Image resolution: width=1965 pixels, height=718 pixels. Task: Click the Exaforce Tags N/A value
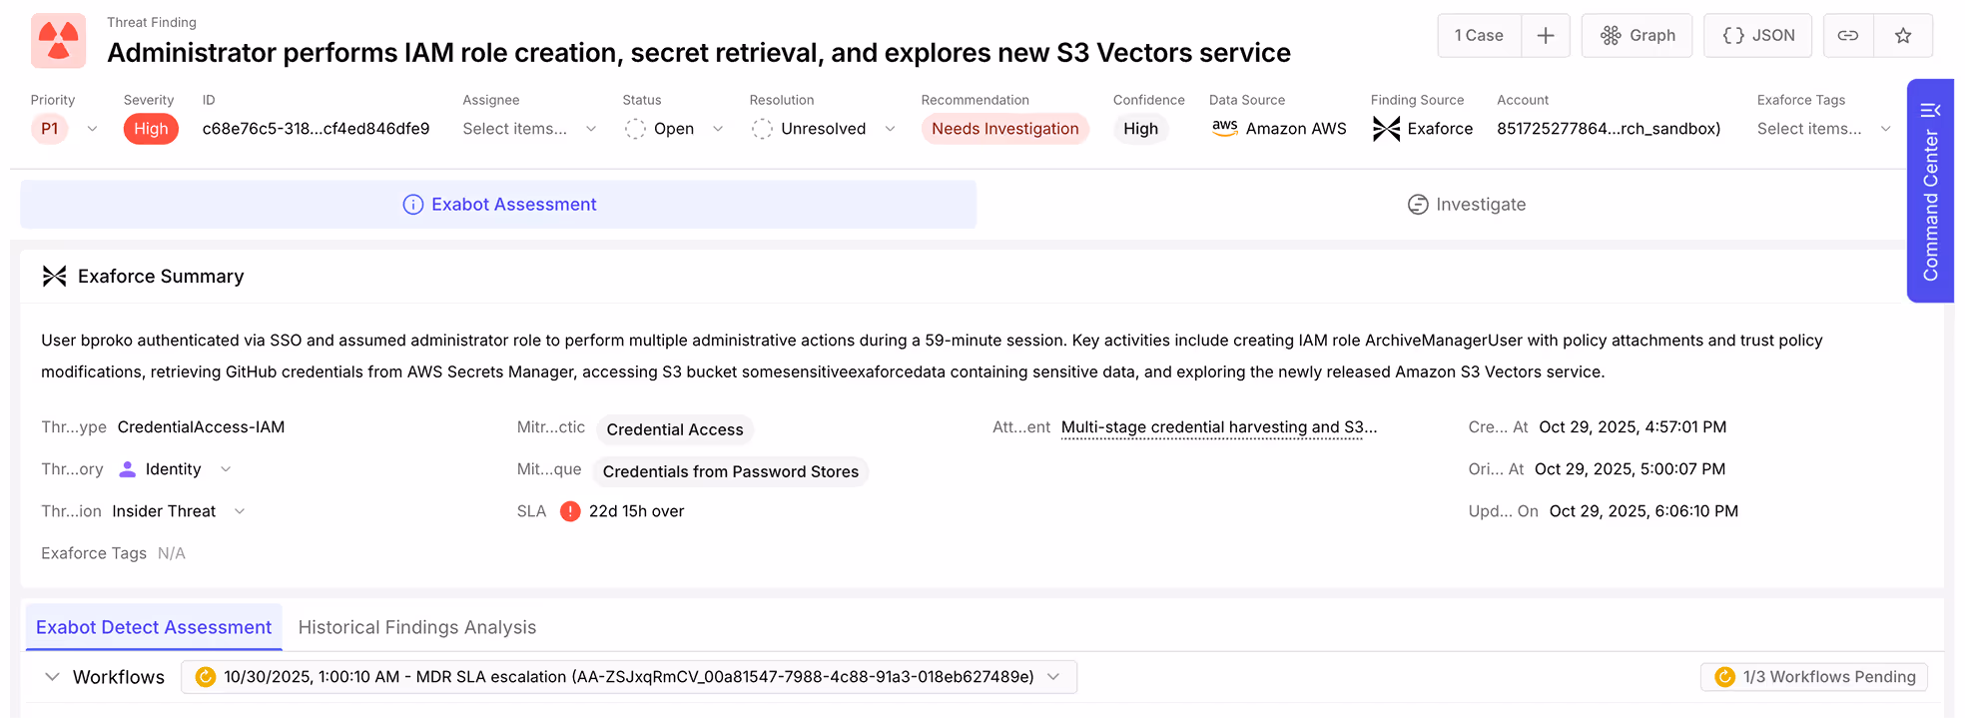172,553
